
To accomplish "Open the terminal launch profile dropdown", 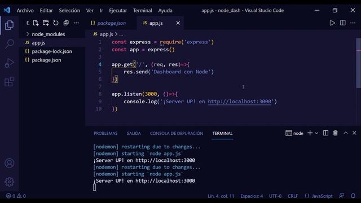I will coord(316,133).
